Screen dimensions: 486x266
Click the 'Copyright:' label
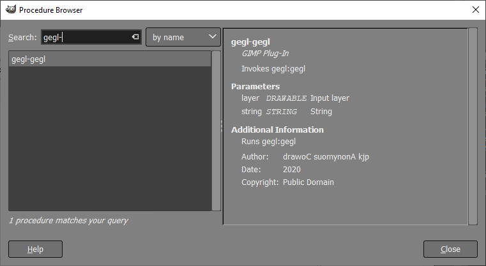[x=260, y=182]
